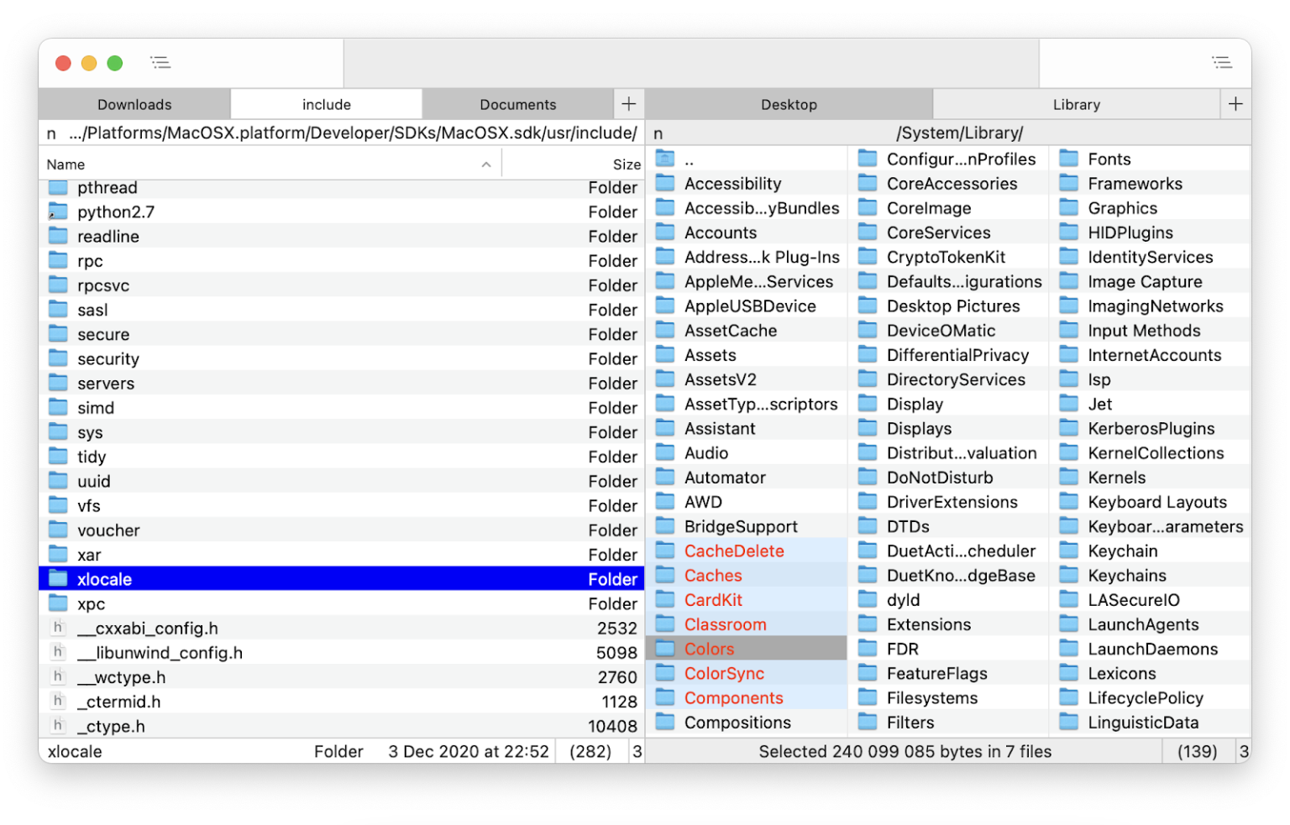
Task: Click the hamburger menu icon at top left
Action: 160,62
